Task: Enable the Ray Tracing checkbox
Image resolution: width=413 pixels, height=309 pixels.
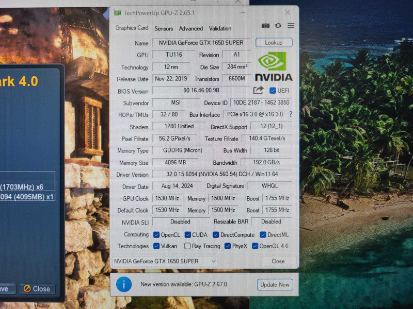Action: tap(187, 246)
